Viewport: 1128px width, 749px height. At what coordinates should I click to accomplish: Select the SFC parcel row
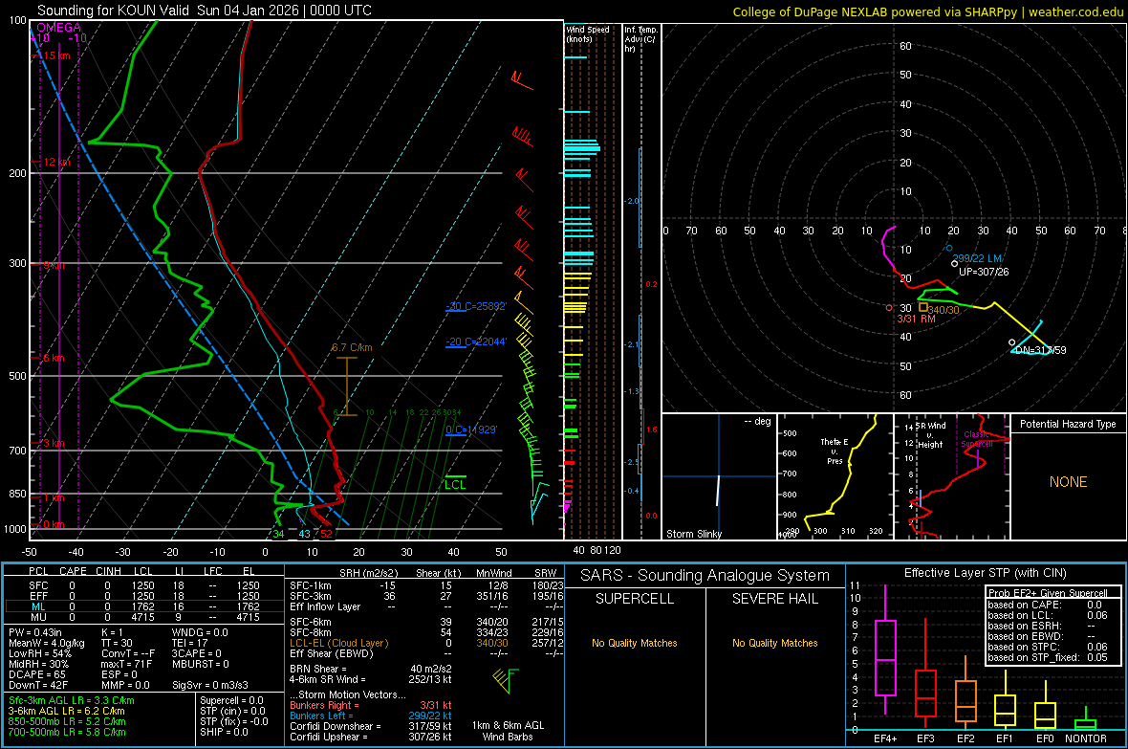pos(144,585)
